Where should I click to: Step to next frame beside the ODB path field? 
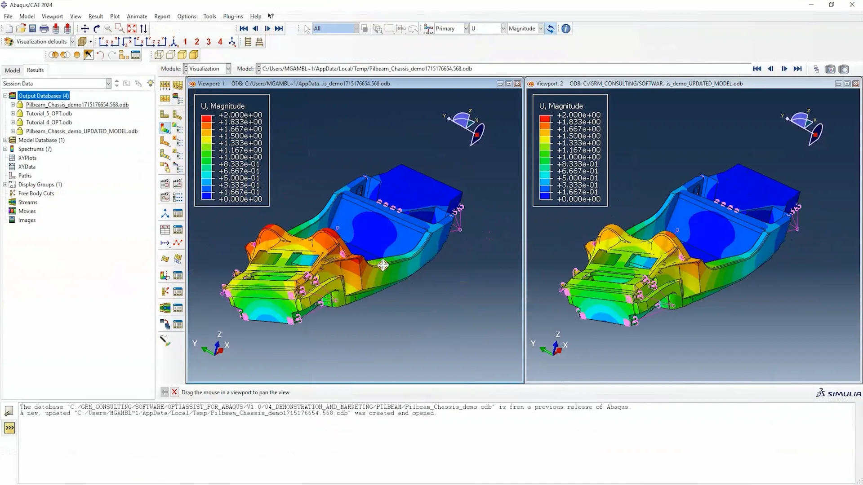784,69
